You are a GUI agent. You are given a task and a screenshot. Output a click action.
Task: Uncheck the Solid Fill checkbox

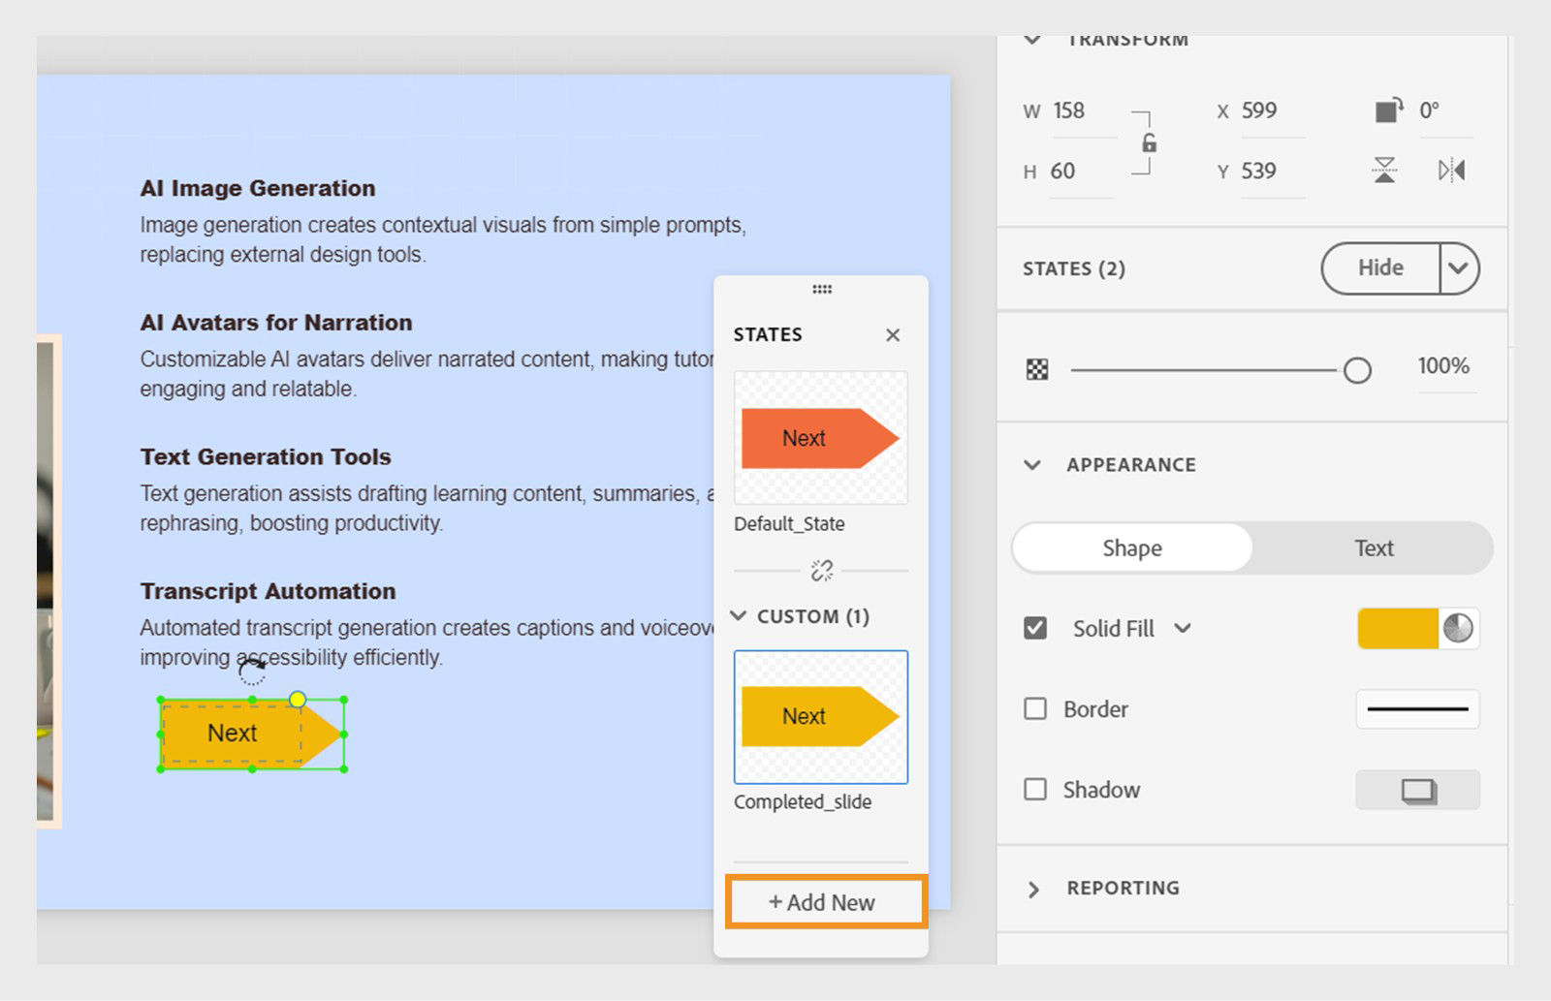click(x=1034, y=628)
